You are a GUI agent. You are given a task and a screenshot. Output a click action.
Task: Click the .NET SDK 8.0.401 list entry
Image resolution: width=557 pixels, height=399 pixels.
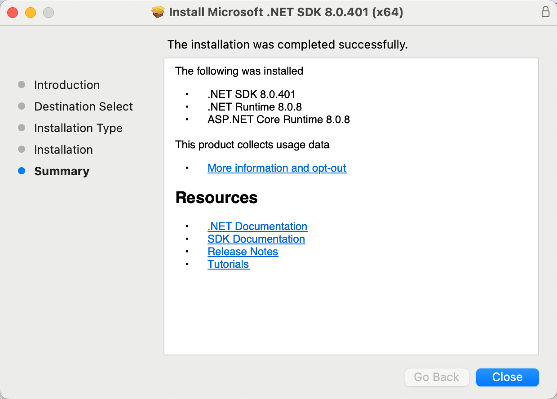[x=251, y=94]
